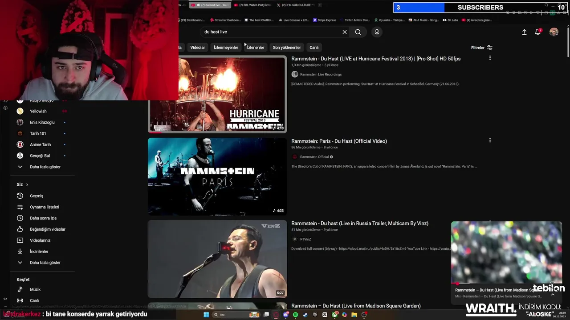Open Rammstein Live Recordings channel name
The image size is (570, 320).
pyautogui.click(x=321, y=75)
